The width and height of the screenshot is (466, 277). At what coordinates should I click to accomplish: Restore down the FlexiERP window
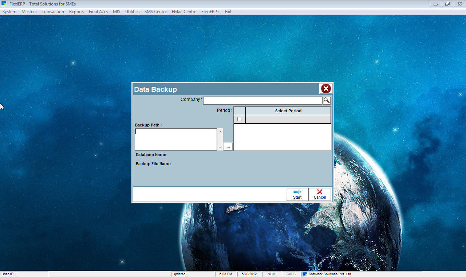click(447, 4)
